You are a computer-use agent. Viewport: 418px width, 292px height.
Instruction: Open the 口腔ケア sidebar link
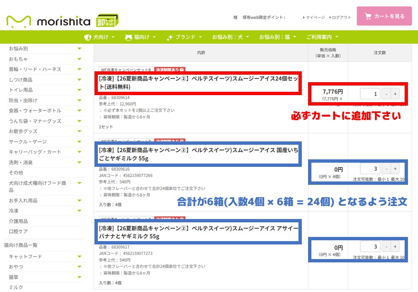[18, 232]
